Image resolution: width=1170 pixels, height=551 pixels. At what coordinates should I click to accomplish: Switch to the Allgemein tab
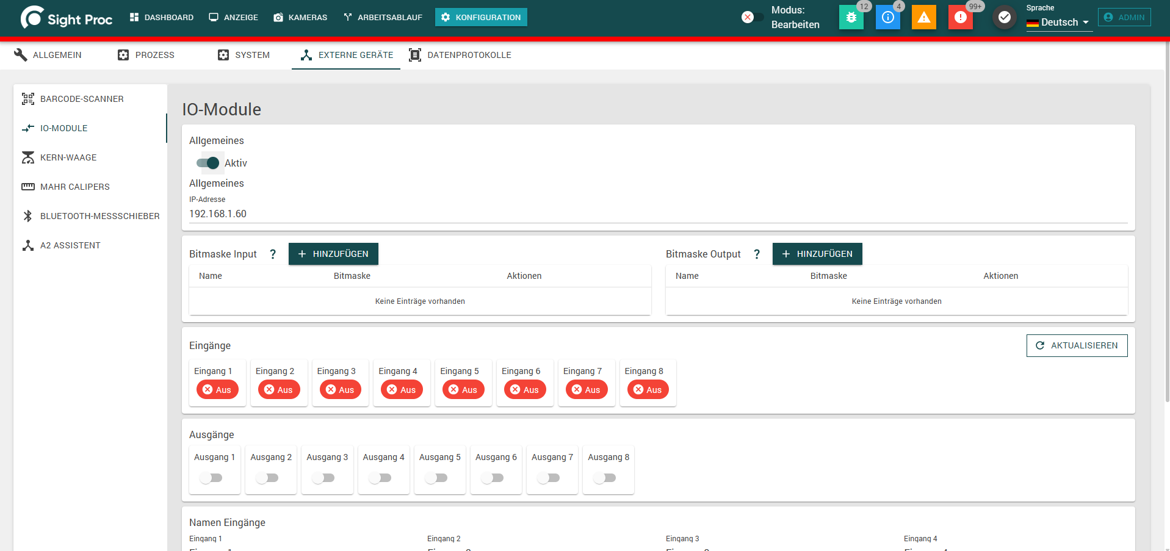coord(48,55)
